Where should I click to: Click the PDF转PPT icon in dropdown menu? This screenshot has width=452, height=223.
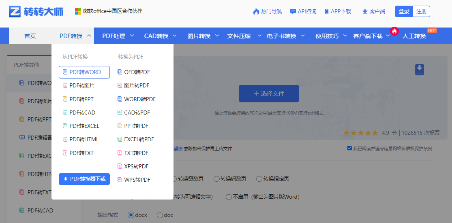tap(65, 99)
